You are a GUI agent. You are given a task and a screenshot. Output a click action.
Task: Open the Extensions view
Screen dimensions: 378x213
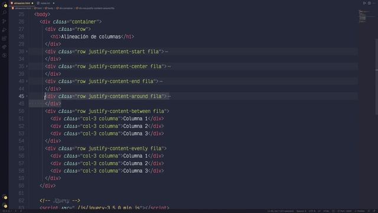[4, 38]
